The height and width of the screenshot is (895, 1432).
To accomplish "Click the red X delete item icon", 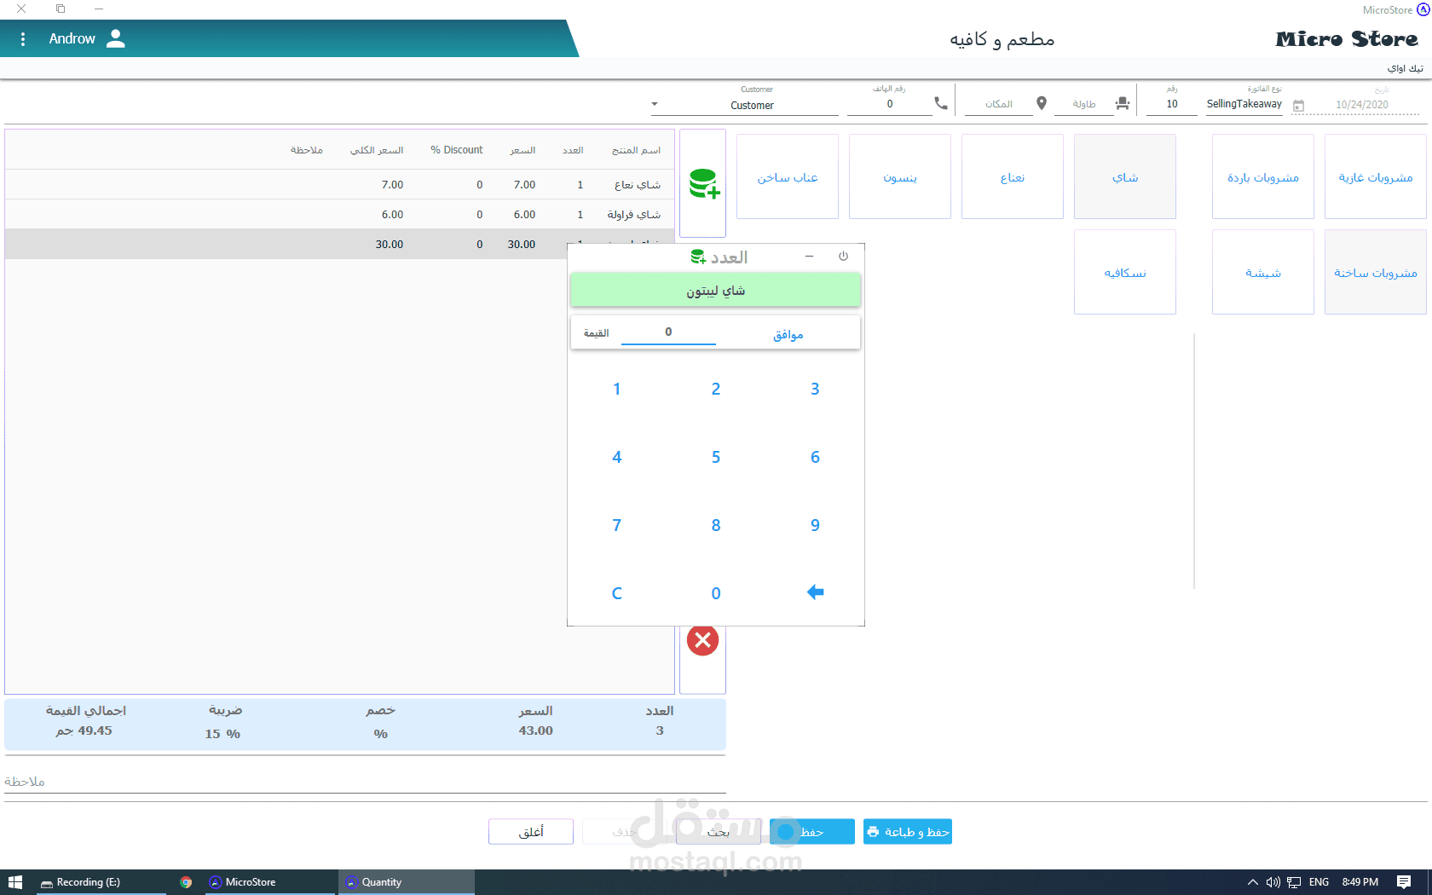I will pos(703,640).
